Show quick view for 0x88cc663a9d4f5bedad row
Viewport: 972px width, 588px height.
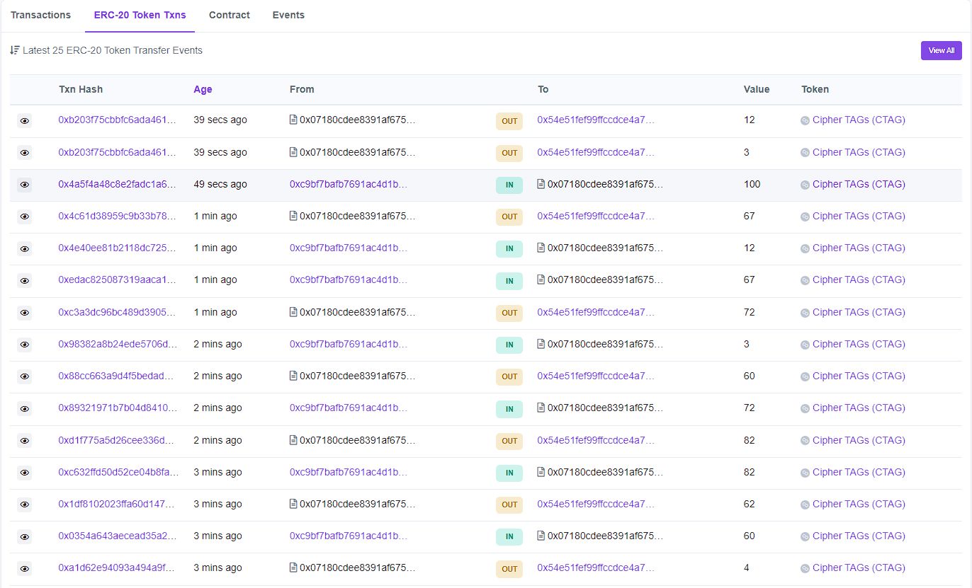pos(25,376)
